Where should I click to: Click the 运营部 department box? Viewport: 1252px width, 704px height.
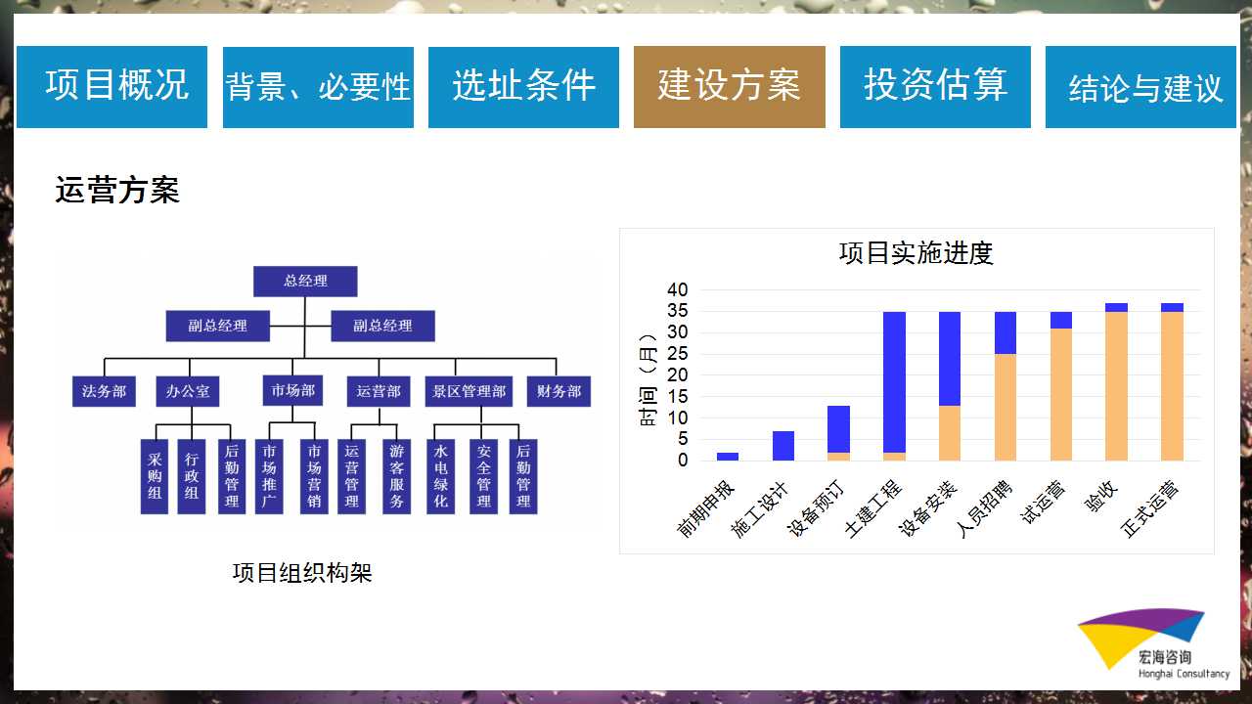[x=378, y=391]
